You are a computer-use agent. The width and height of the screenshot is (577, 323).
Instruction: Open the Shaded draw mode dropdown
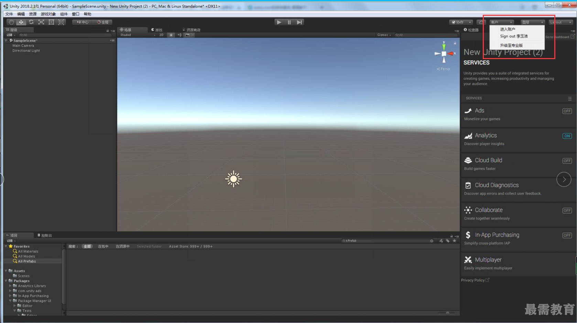tap(138, 35)
